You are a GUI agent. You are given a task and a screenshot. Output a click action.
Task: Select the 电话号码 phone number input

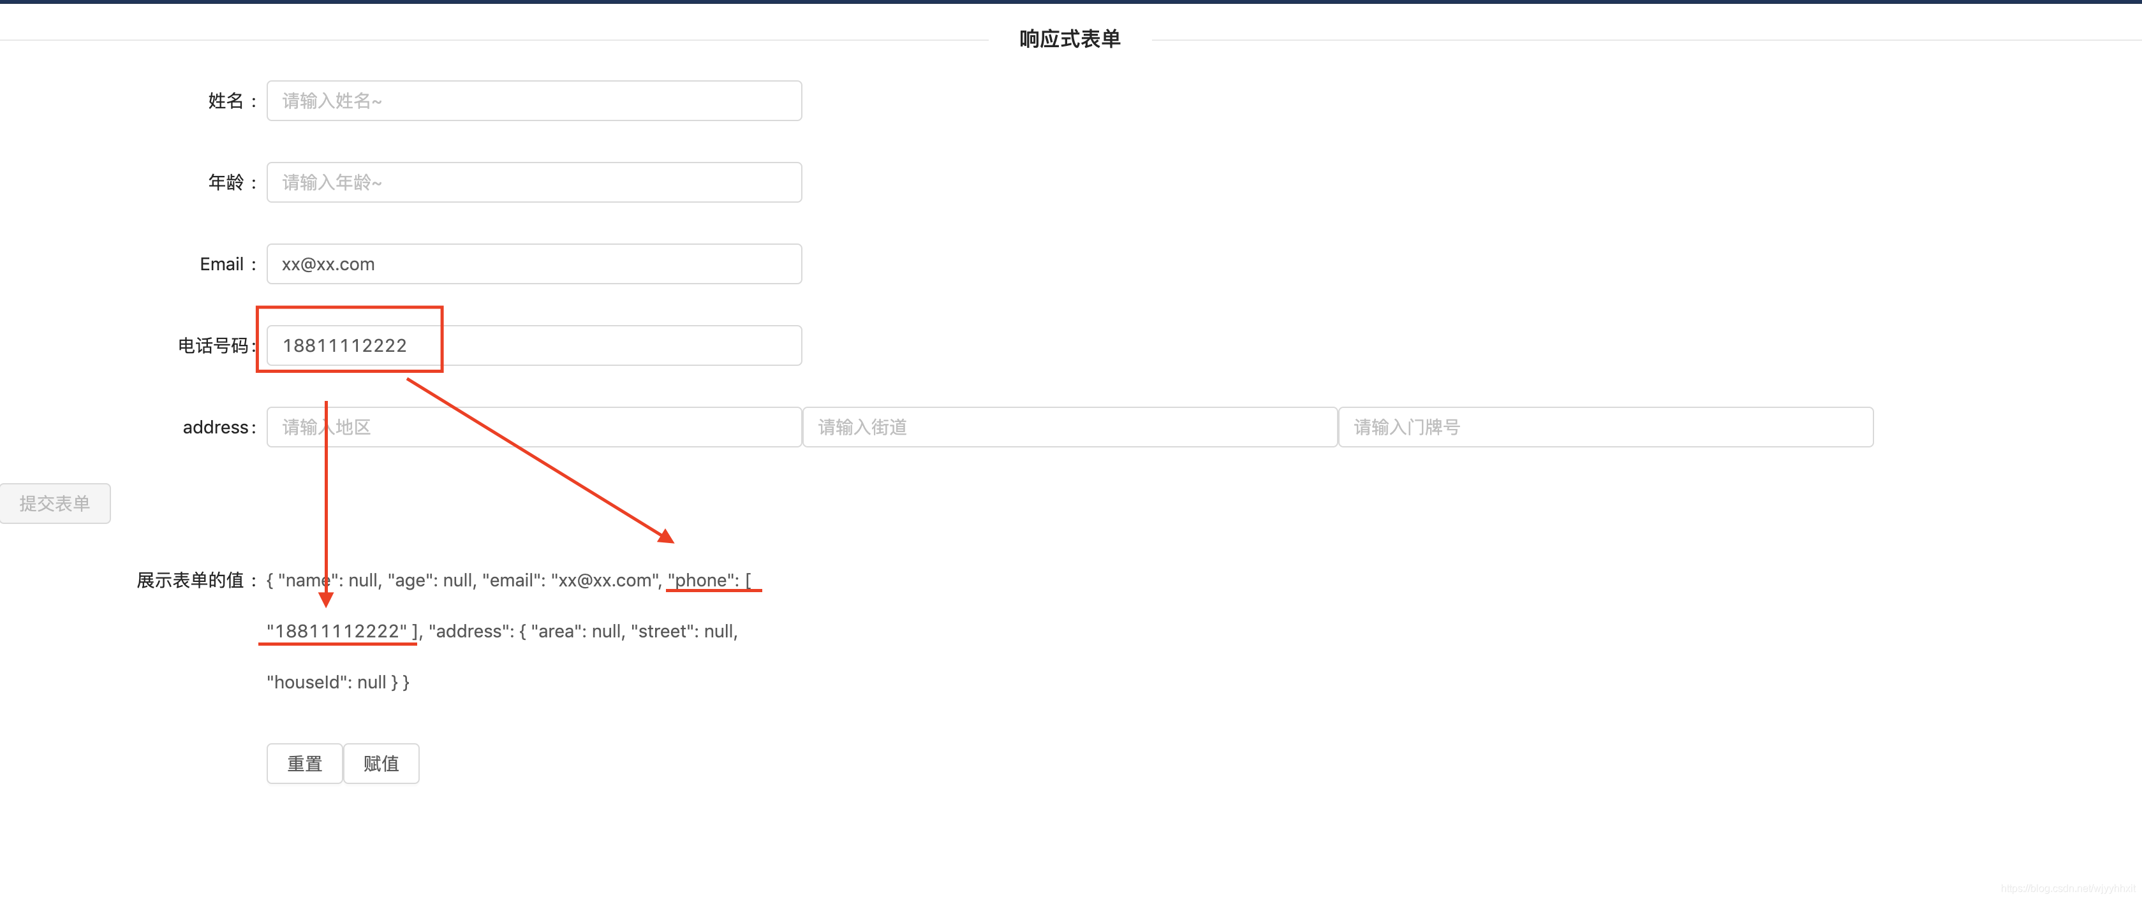[x=582, y=345]
